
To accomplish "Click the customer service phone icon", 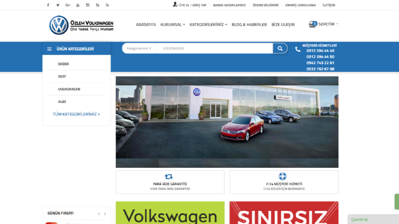I will pyautogui.click(x=297, y=49).
